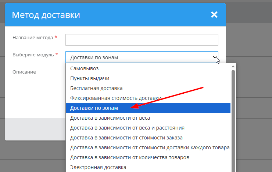
Task: Select Самовывоз from the module list
Action: [85, 68]
